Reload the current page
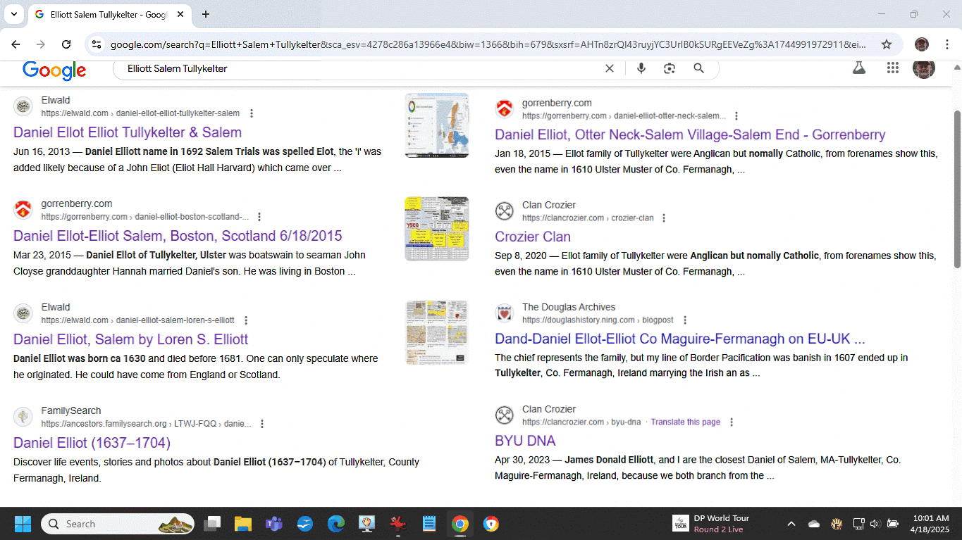 tap(66, 44)
